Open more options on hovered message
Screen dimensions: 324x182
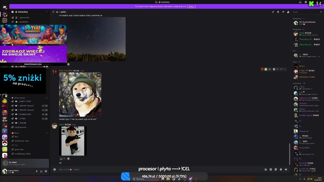285,69
